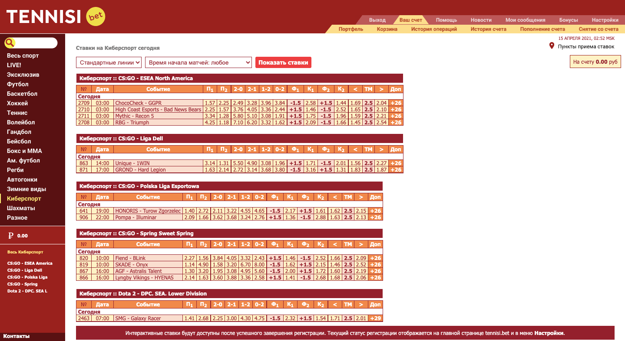The height and width of the screenshot is (341, 625).
Task: Select Хоккей in the sidebar
Action: pos(17,103)
